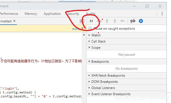Expand XHR/fetch Breakpoints section
This screenshot has width=171, height=103.
[x=127, y=76]
